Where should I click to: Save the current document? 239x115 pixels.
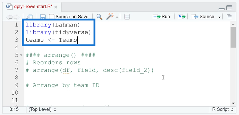pos(43,17)
